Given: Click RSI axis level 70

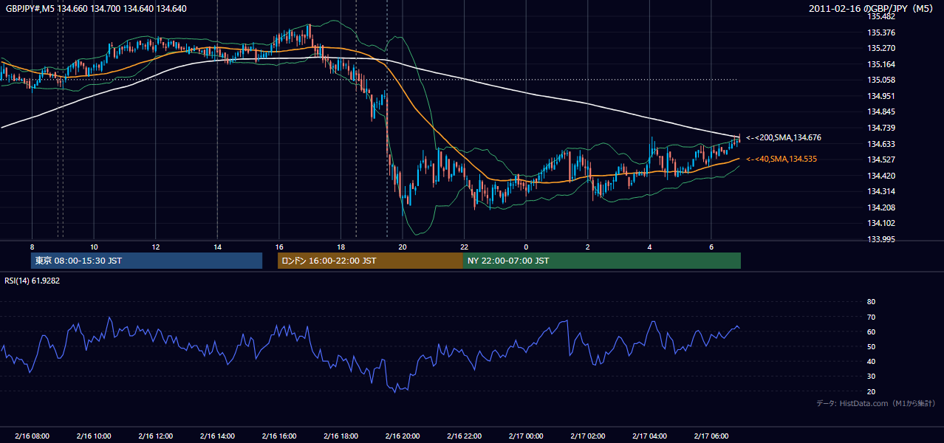Looking at the screenshot, I should coord(871,317).
